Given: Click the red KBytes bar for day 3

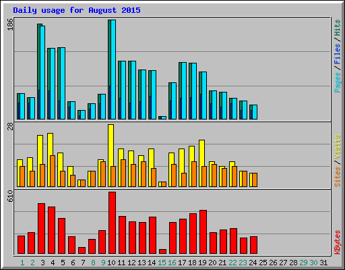Looking at the screenshot, I should click(41, 229).
